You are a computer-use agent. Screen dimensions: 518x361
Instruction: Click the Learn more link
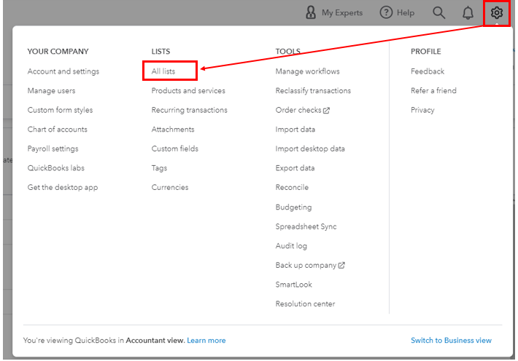coord(206,341)
